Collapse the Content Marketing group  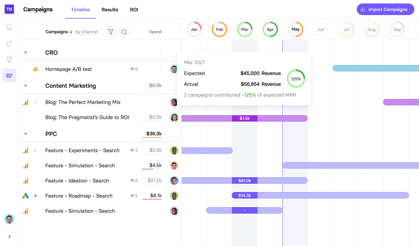tap(26, 86)
